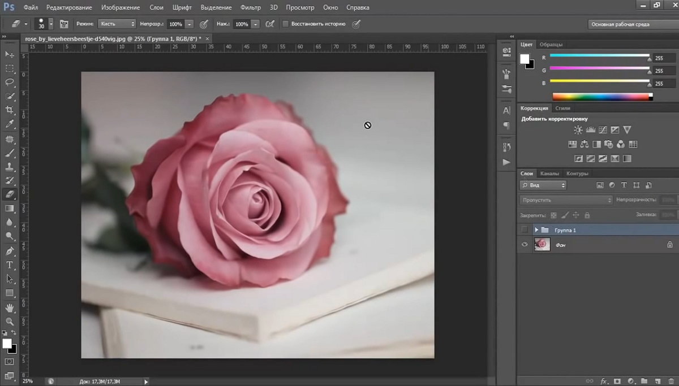Show the Группа 1 layer group

coord(525,229)
